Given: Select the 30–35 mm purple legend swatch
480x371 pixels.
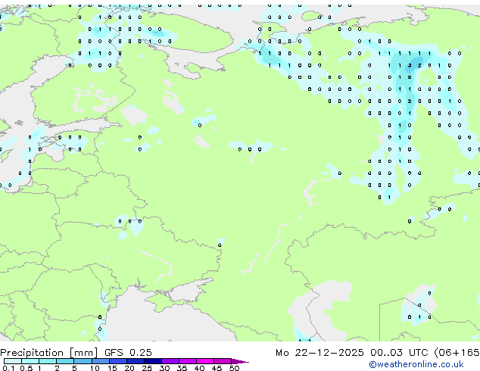Looking at the screenshot, I should click(x=170, y=361).
